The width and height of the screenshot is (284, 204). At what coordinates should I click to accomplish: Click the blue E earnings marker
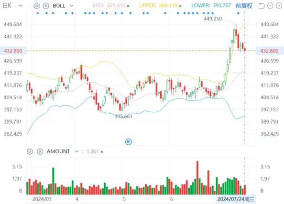click(x=129, y=141)
